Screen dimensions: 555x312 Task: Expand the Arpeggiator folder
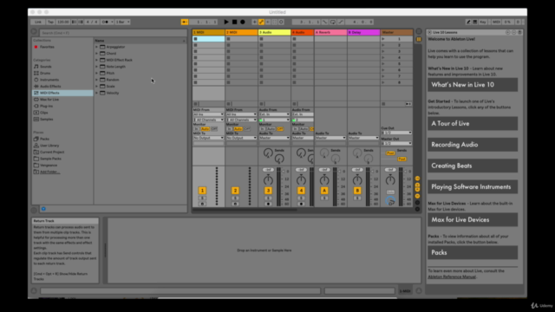(x=96, y=47)
